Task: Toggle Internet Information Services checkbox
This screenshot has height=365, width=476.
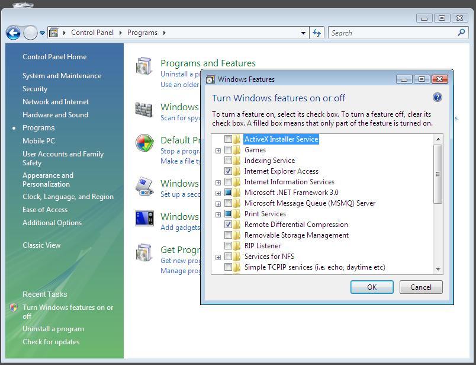Action: click(x=228, y=182)
